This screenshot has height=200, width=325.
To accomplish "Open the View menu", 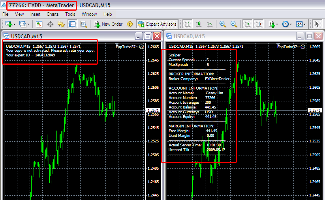I will [19, 14].
